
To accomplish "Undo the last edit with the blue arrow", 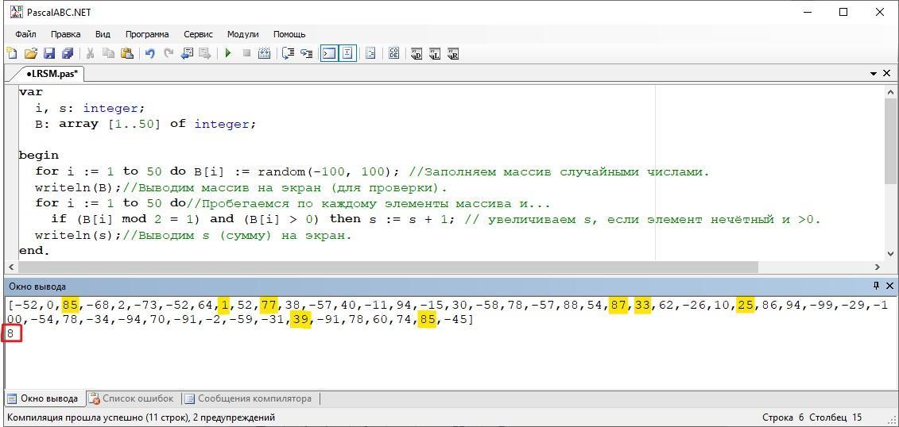I will 149,53.
